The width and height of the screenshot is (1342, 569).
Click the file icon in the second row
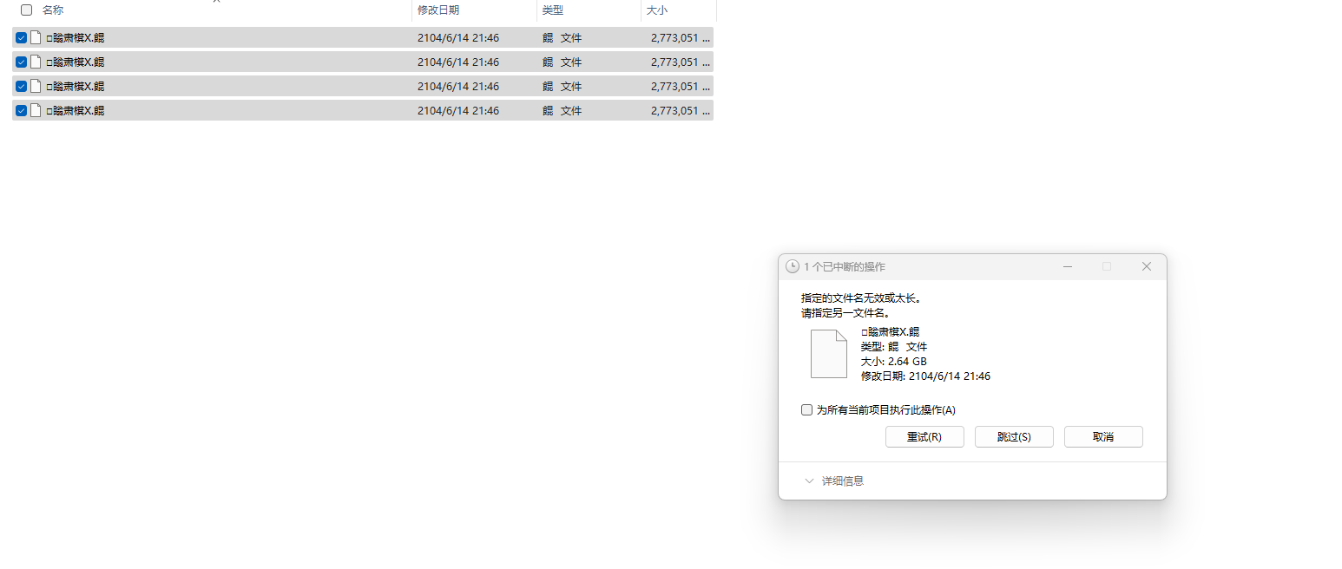[36, 62]
